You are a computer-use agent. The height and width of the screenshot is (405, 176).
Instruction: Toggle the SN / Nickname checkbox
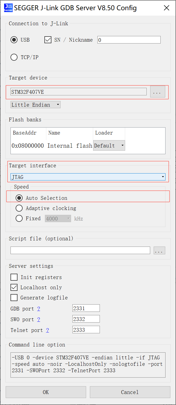48,40
